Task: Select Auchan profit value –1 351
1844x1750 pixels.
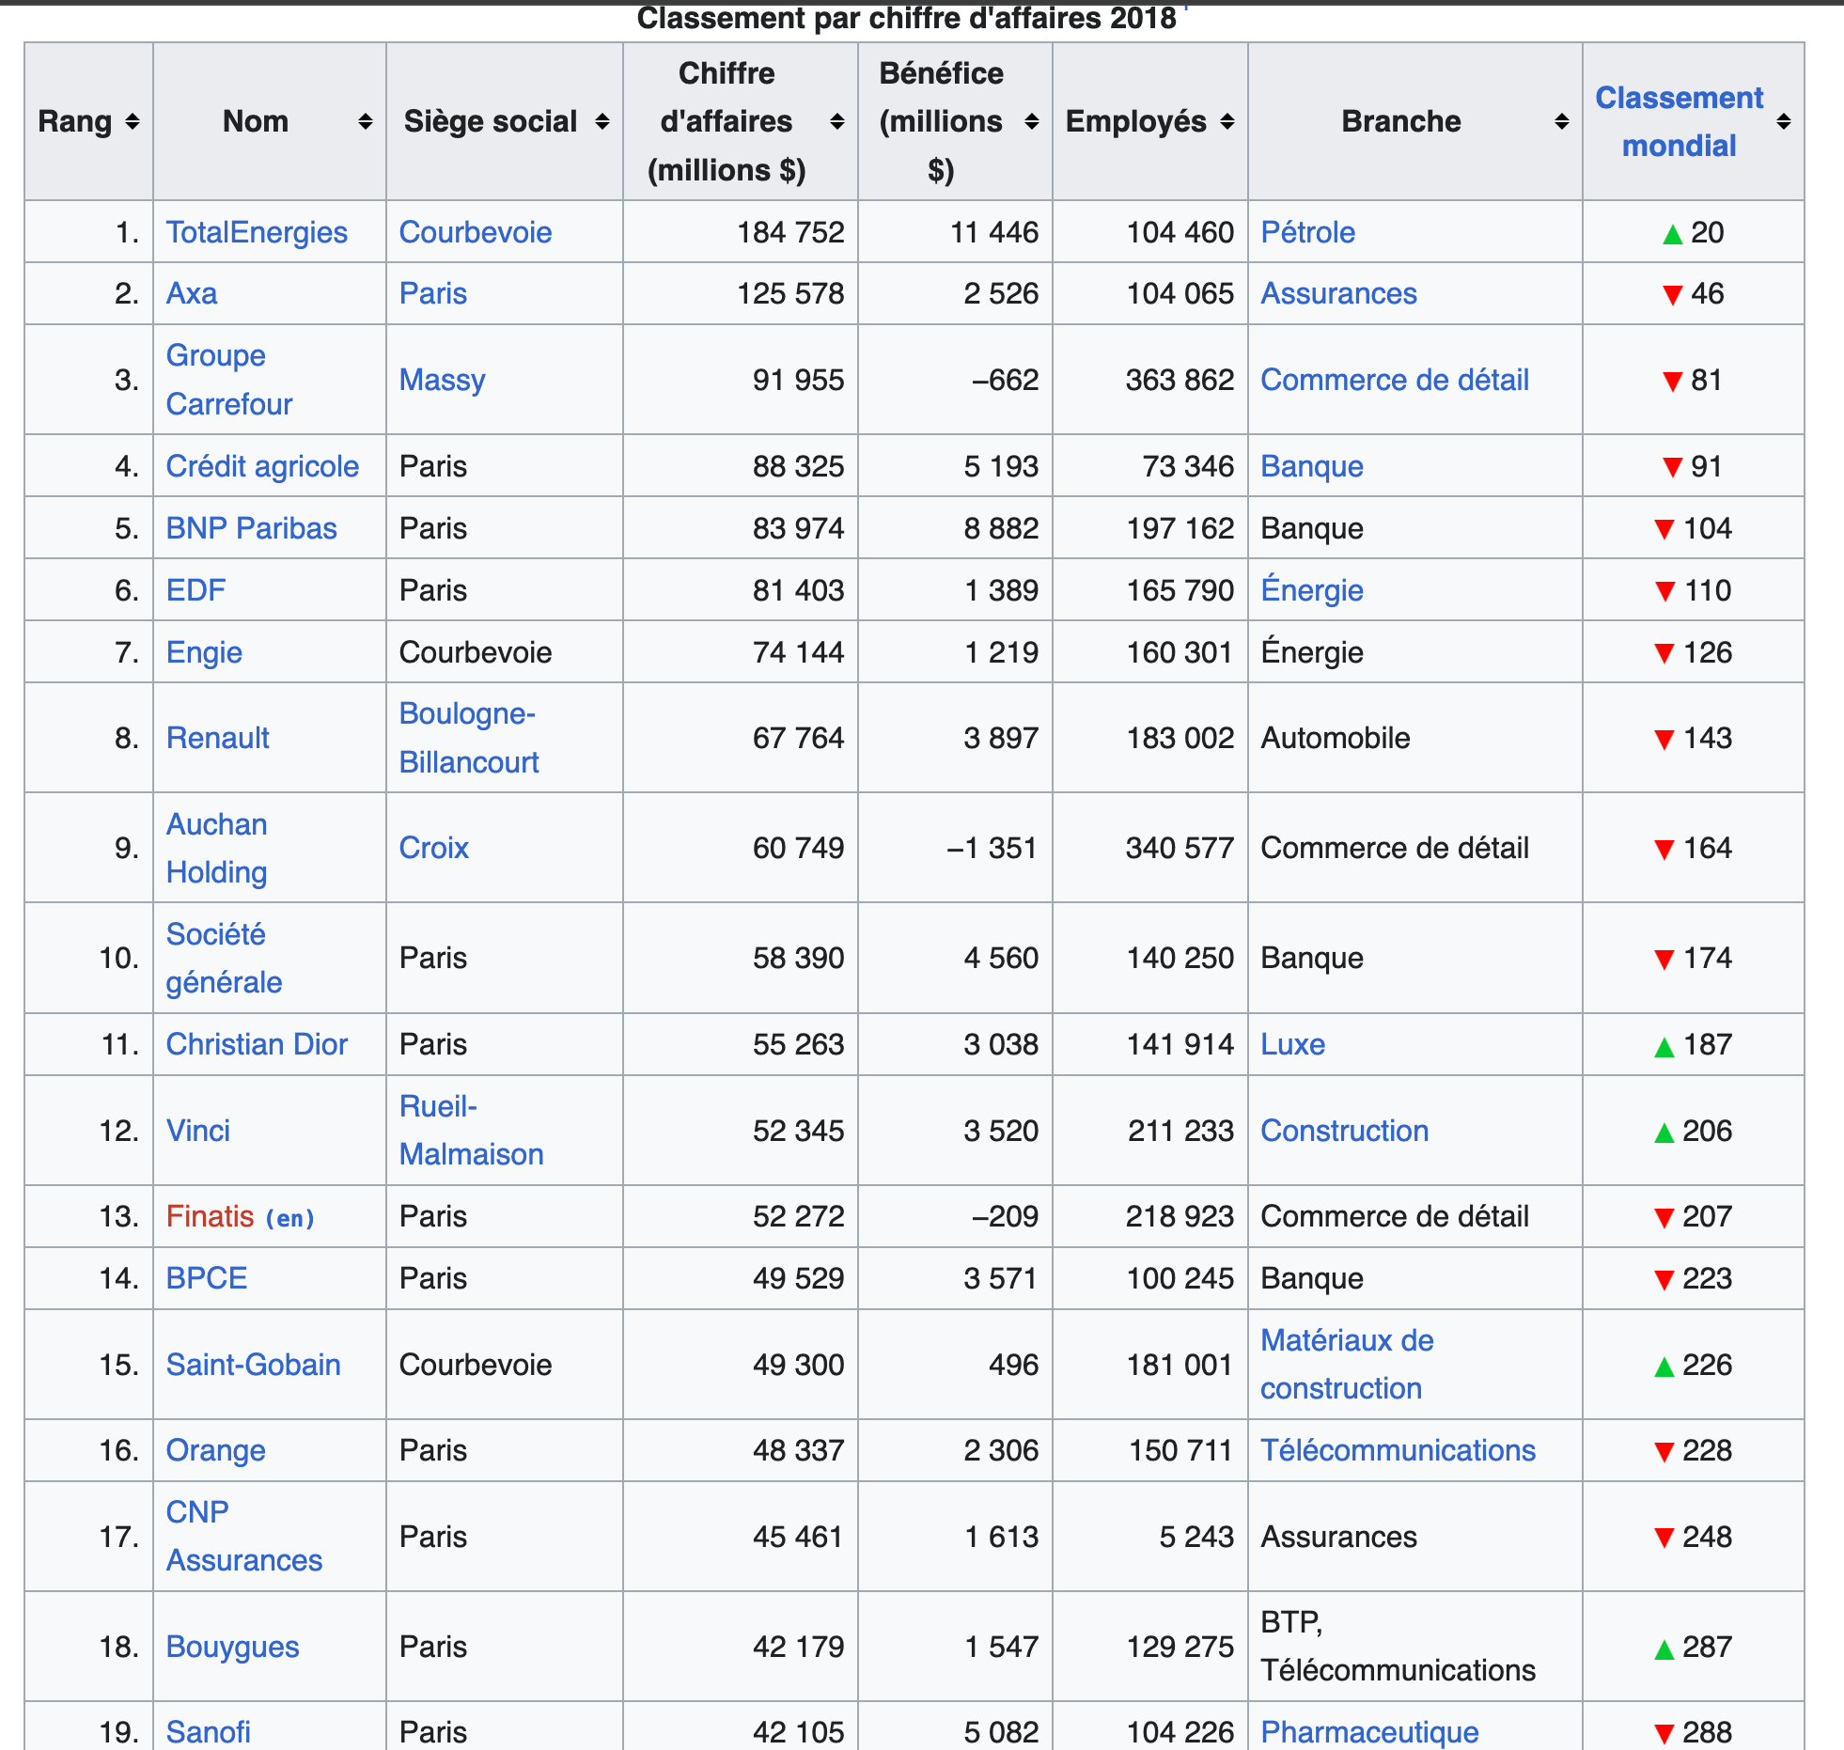Action: click(x=992, y=848)
